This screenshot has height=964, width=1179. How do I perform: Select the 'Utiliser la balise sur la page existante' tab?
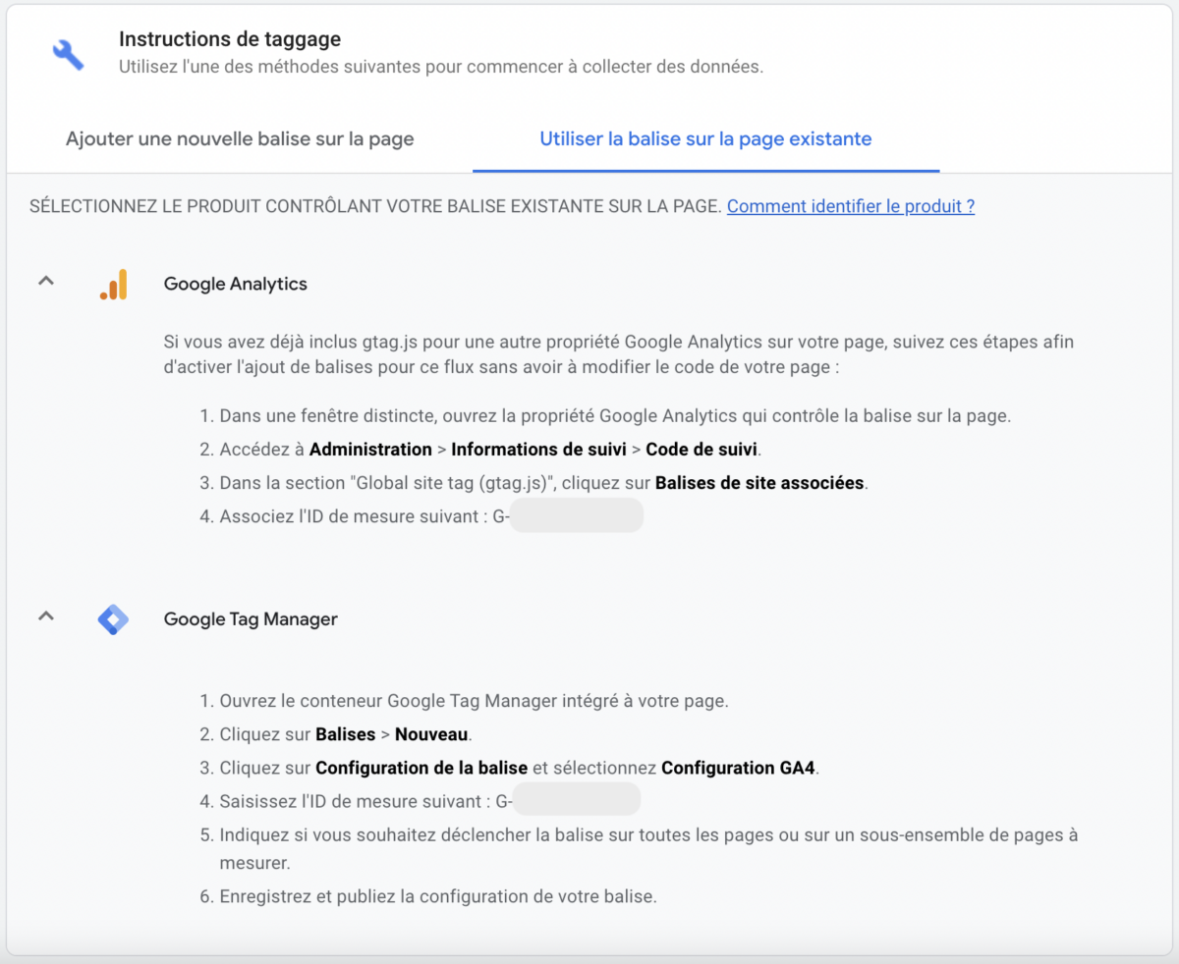(704, 139)
